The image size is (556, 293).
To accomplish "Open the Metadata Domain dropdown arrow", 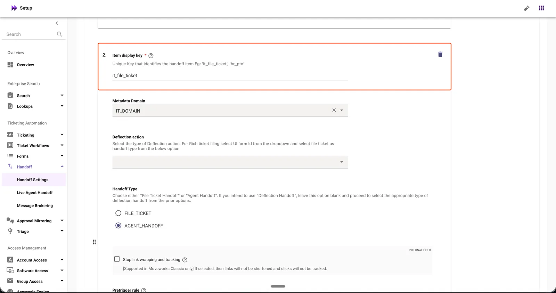I will click(342, 110).
